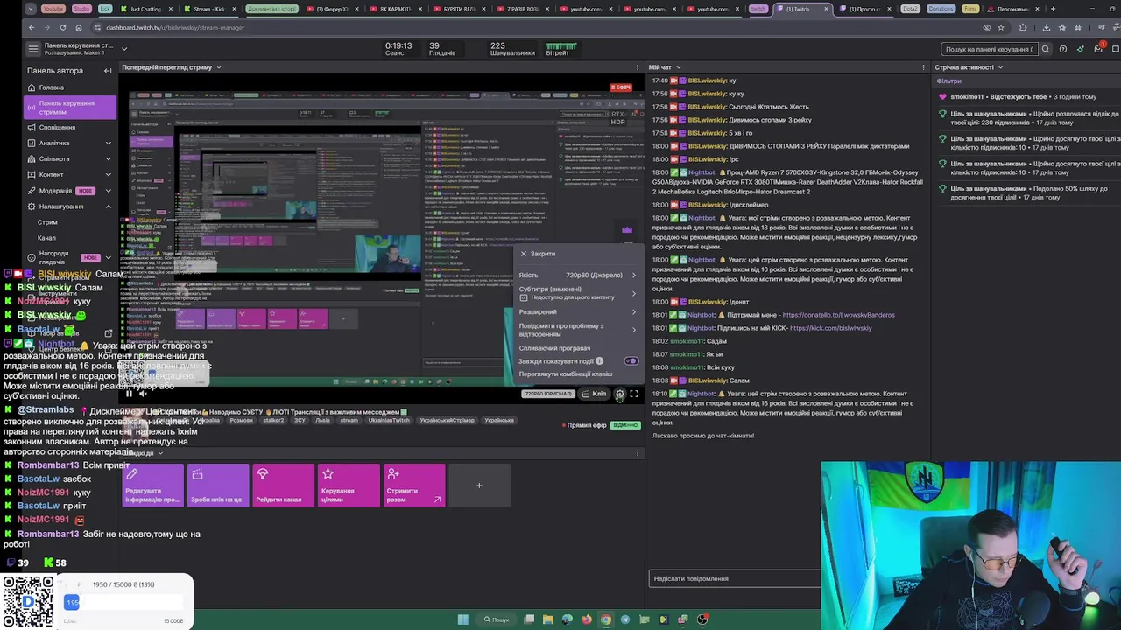Click the Глядачів viewers count
The image size is (1121, 630).
[x=442, y=49]
